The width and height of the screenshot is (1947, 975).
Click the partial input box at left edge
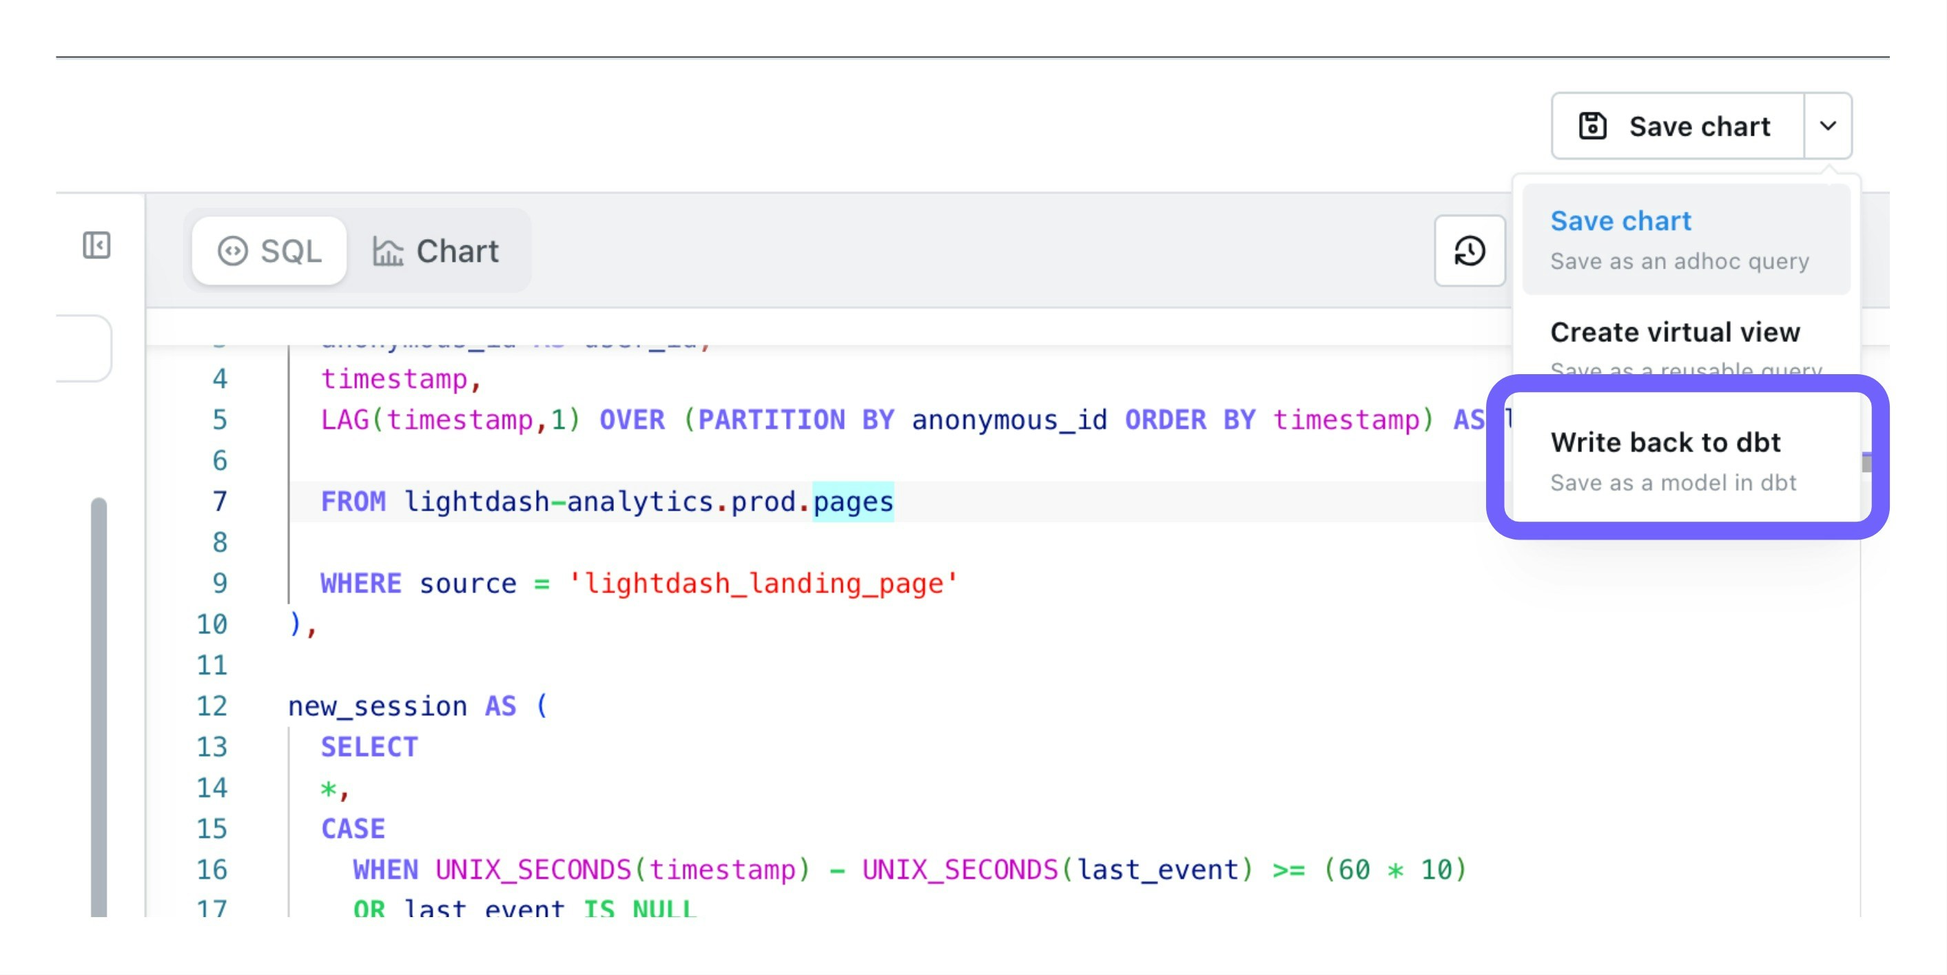click(83, 349)
